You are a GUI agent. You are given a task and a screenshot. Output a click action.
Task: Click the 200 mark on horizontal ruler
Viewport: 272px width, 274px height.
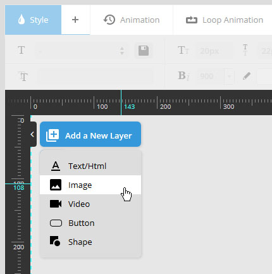tap(165, 106)
